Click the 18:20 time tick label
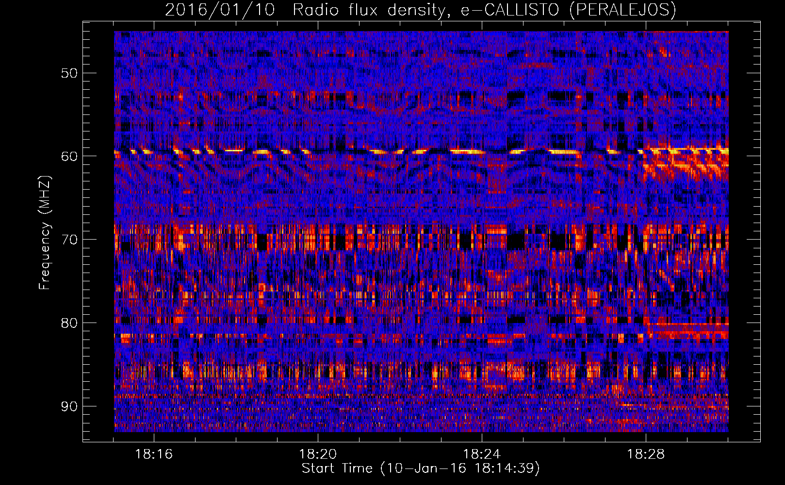Screen dimensions: 785x485 [318, 454]
